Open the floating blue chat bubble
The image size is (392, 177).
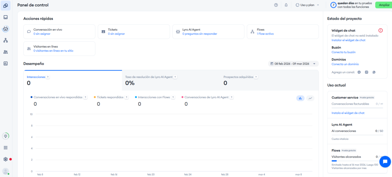coord(385,161)
